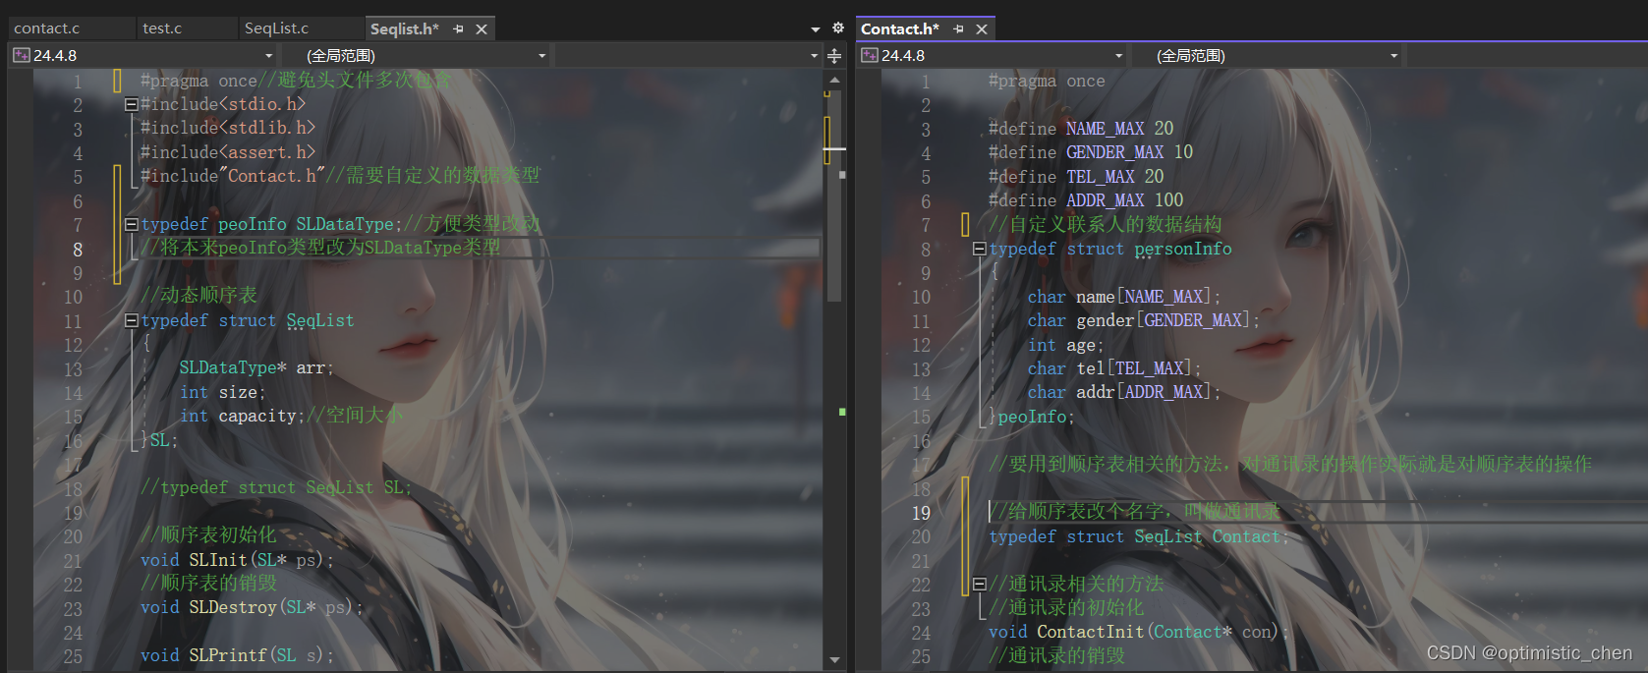Click the editor split handle icon
Image resolution: width=1648 pixels, height=673 pixels.
coord(834,56)
